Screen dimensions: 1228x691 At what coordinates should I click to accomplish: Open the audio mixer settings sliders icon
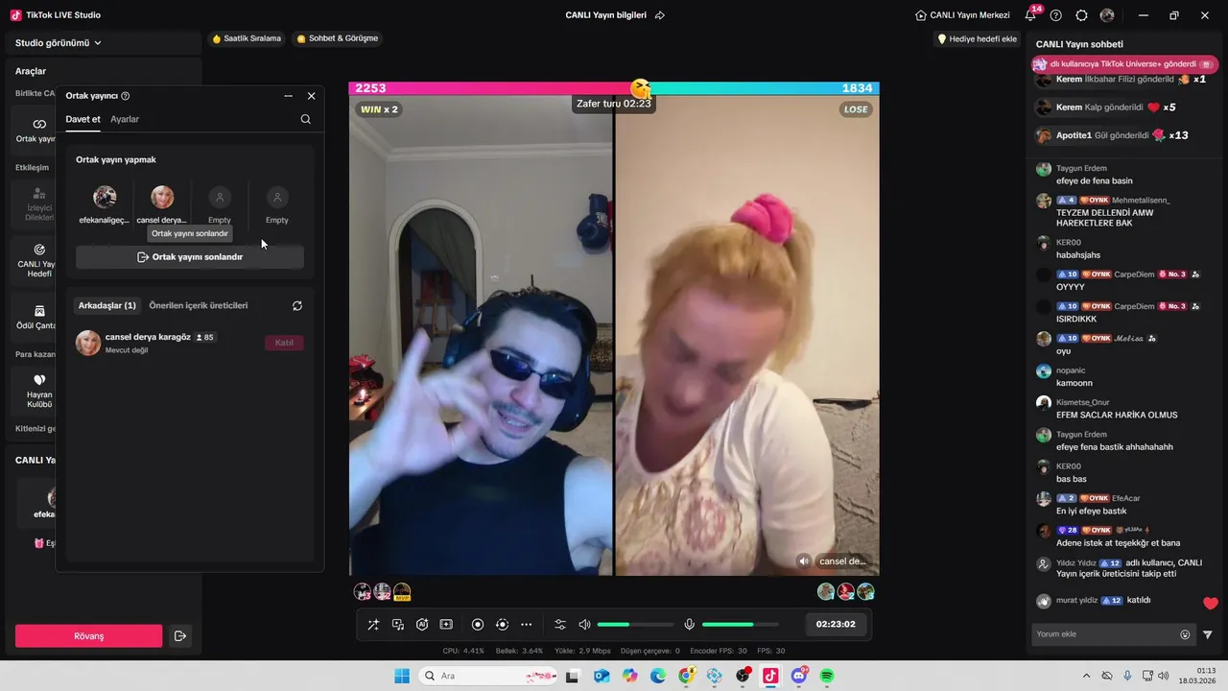click(x=560, y=624)
